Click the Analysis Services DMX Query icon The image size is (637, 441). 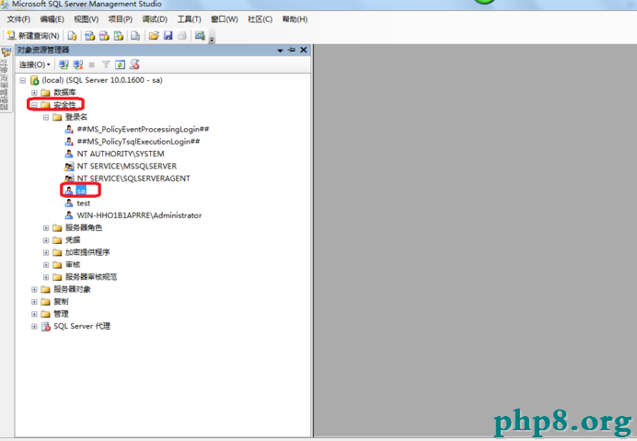[104, 36]
